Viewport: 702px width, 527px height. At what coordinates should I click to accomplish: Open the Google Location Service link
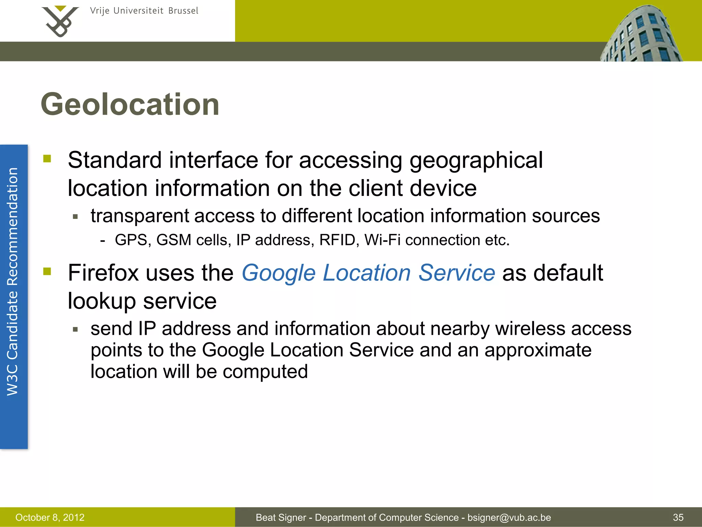coord(368,273)
